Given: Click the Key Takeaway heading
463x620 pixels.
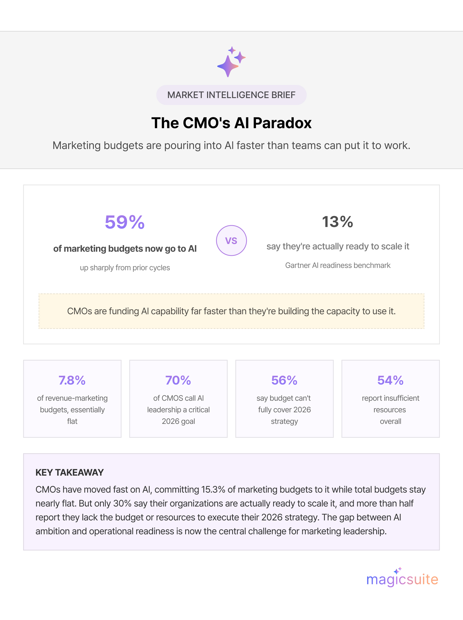Looking at the screenshot, I should [x=69, y=473].
